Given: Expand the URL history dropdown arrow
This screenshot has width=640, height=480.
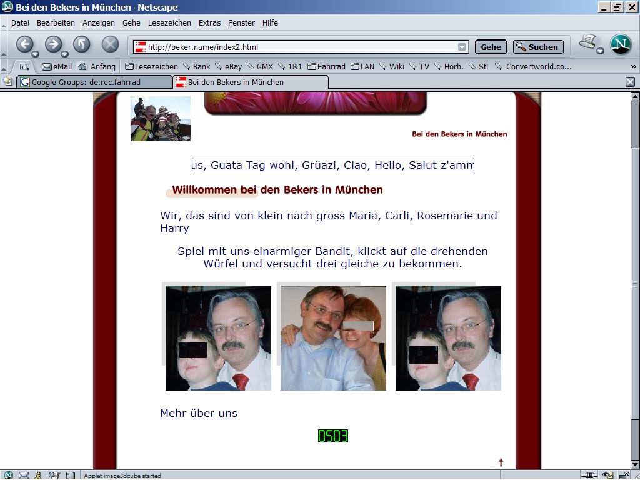Looking at the screenshot, I should tap(462, 47).
